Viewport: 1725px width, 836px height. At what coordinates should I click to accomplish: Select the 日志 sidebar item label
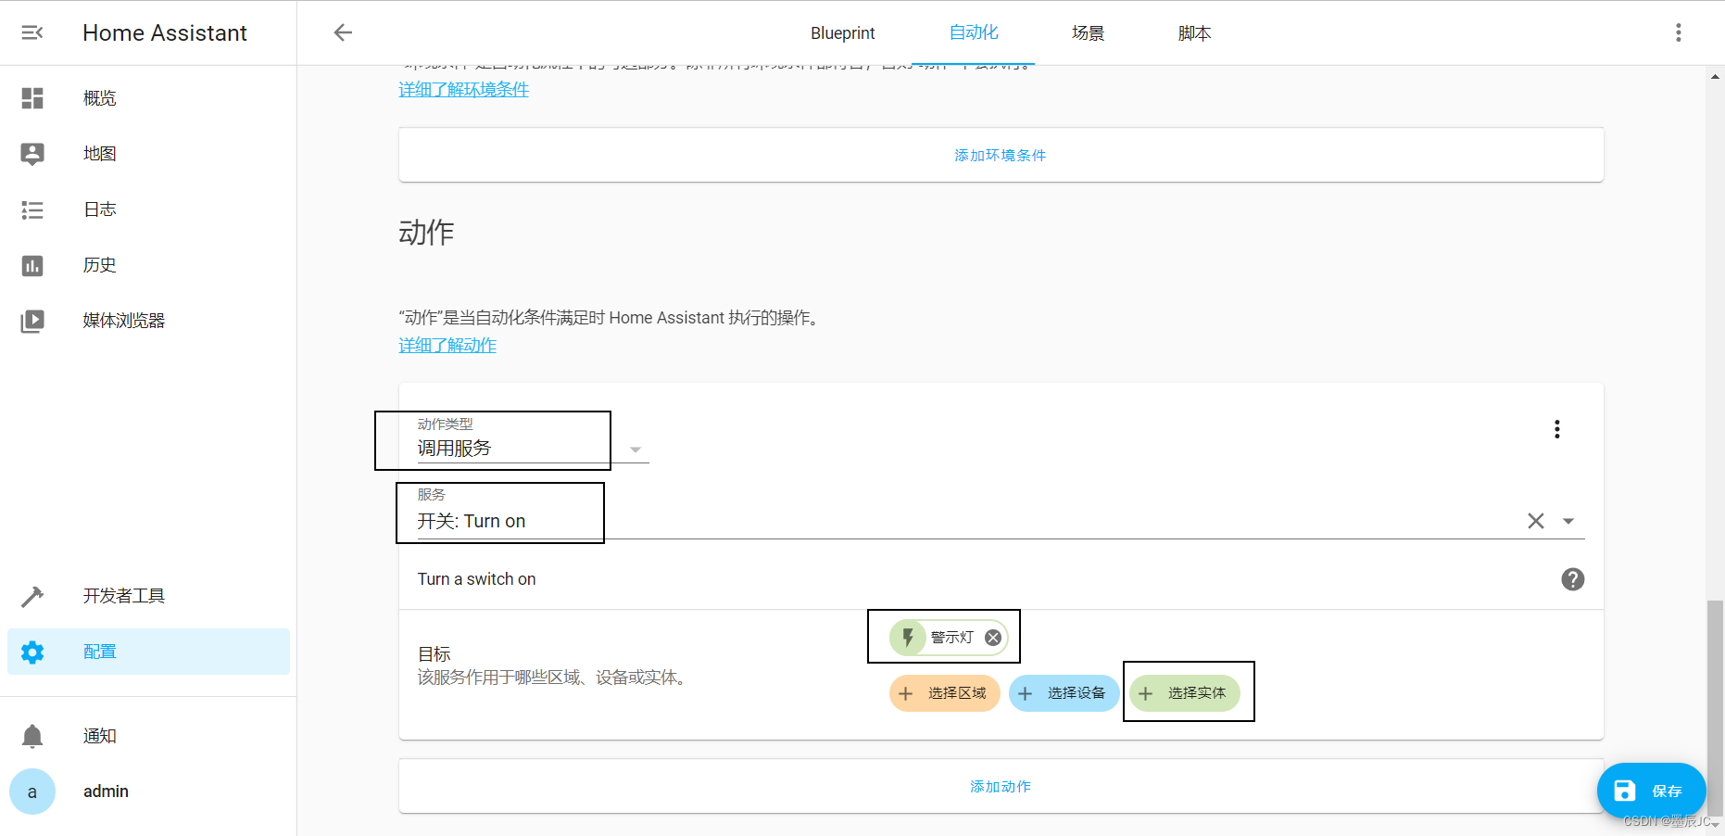[100, 209]
